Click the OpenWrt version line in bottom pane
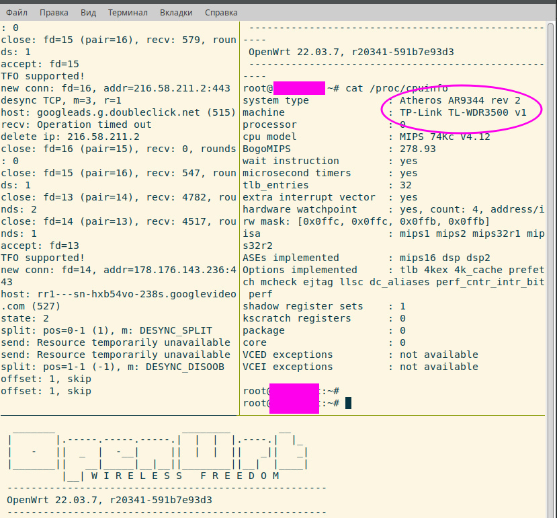 click(x=109, y=500)
